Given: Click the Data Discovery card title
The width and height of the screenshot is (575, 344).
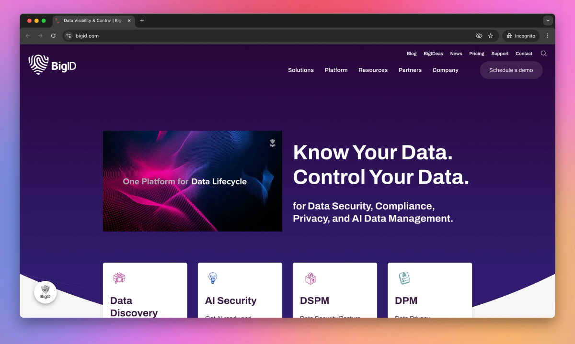Looking at the screenshot, I should [x=134, y=307].
